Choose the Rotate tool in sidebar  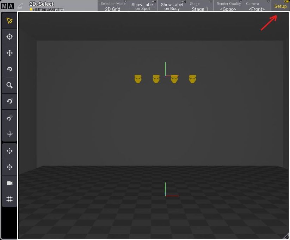click(x=10, y=69)
